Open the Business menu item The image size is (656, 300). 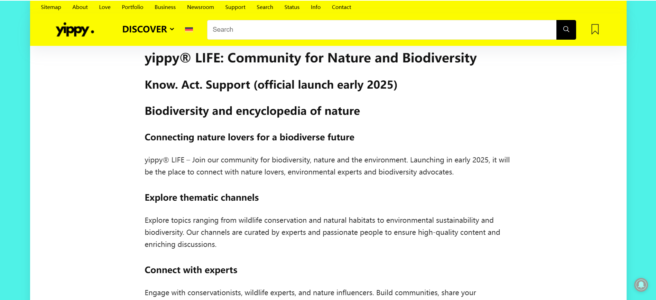pyautogui.click(x=165, y=7)
